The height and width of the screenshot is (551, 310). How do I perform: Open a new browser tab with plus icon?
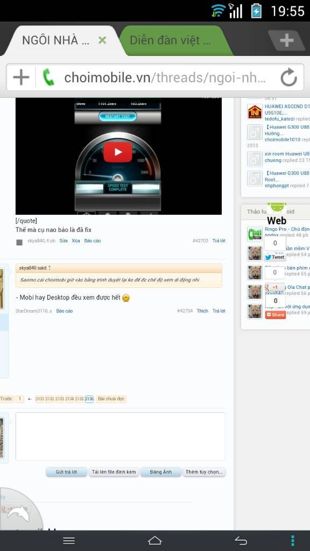click(286, 40)
